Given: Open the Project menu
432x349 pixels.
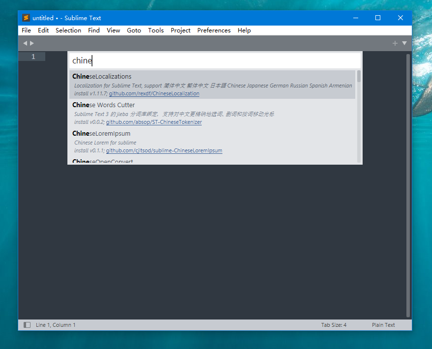Looking at the screenshot, I should [181, 30].
